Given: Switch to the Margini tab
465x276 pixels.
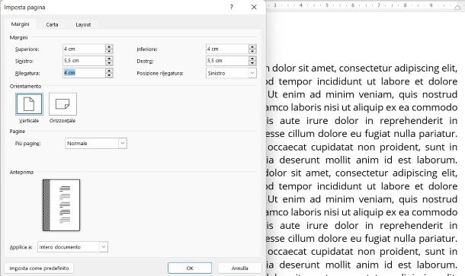Looking at the screenshot, I should point(20,24).
